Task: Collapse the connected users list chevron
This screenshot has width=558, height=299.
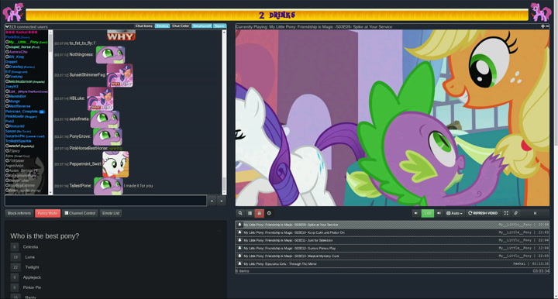Action: click(x=7, y=26)
